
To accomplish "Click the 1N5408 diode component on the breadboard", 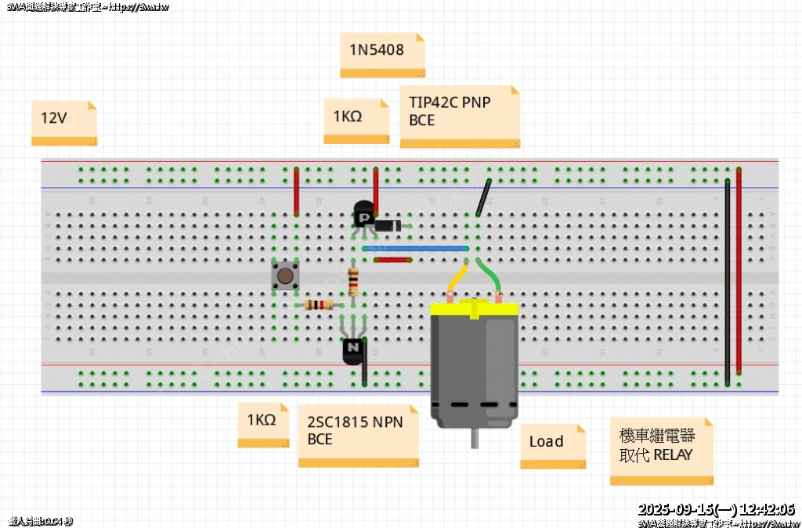I will click(x=388, y=225).
